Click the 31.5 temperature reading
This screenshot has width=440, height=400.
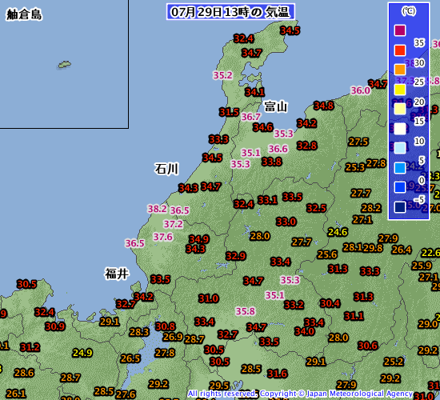(x=229, y=112)
